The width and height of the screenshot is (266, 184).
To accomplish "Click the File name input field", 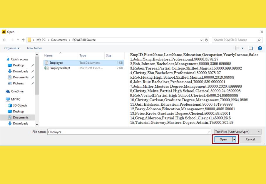I will pos(129,132).
